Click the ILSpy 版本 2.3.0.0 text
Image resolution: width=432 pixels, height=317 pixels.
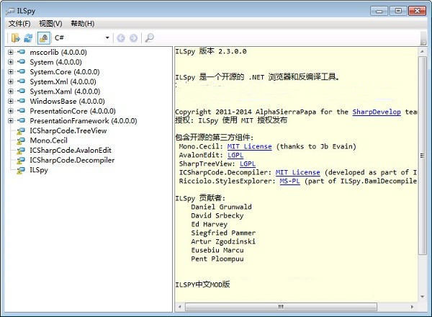pyautogui.click(x=211, y=51)
